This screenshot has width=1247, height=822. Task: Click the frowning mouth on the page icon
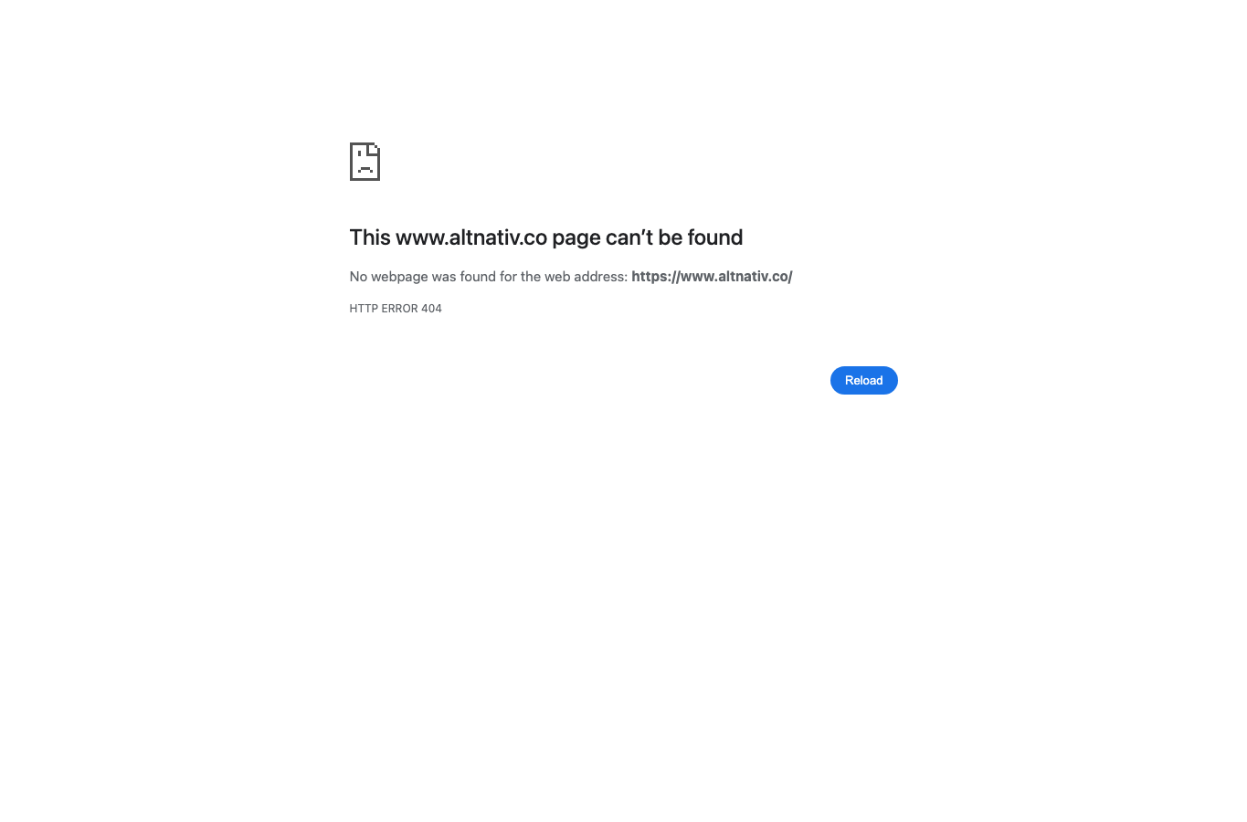click(365, 169)
